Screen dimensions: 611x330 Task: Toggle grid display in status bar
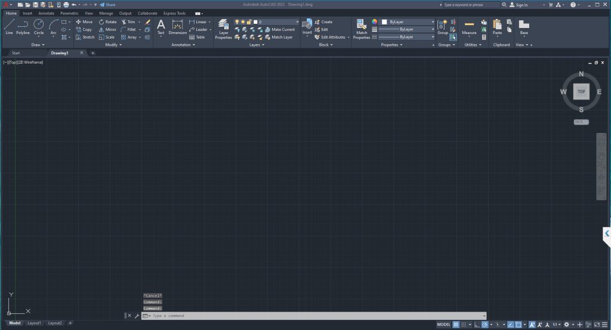click(456, 325)
